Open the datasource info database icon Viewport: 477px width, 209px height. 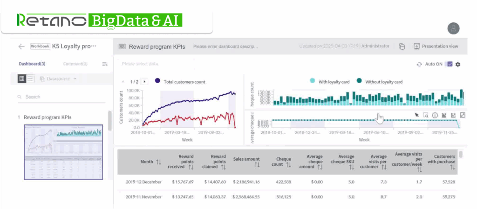402,46
